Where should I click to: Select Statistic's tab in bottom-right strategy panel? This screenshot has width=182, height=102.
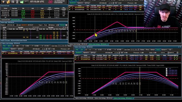(x=86, y=53)
